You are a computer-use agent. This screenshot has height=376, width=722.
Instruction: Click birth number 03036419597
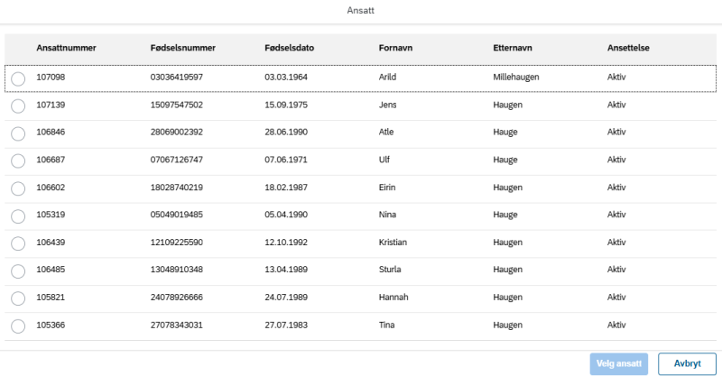176,78
